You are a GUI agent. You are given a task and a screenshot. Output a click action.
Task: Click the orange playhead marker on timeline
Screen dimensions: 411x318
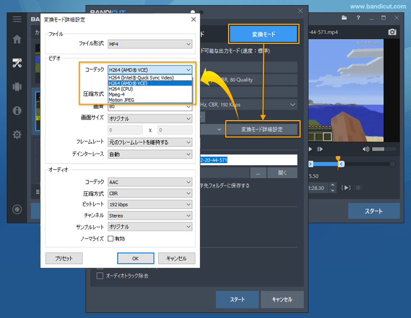coord(338,158)
